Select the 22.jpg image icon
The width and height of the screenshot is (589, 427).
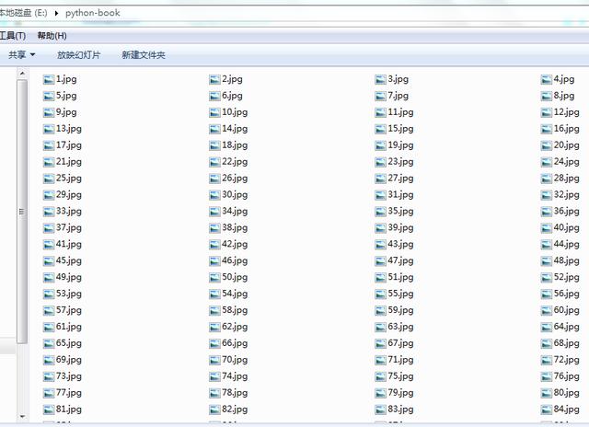[x=214, y=162]
